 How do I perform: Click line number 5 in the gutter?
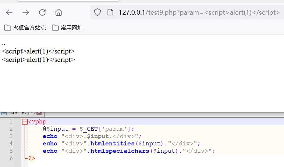click(x=11, y=151)
